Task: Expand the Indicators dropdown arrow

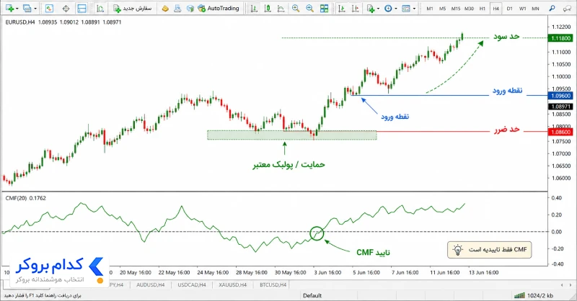Action: point(378,9)
